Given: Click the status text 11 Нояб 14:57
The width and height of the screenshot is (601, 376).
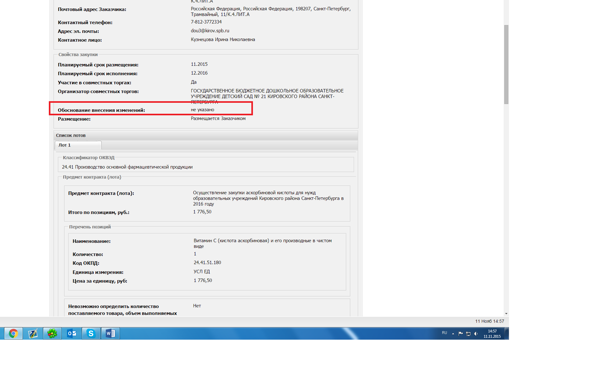Looking at the screenshot, I should point(490,321).
